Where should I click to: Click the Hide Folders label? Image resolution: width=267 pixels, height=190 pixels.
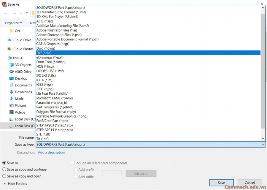18,183
